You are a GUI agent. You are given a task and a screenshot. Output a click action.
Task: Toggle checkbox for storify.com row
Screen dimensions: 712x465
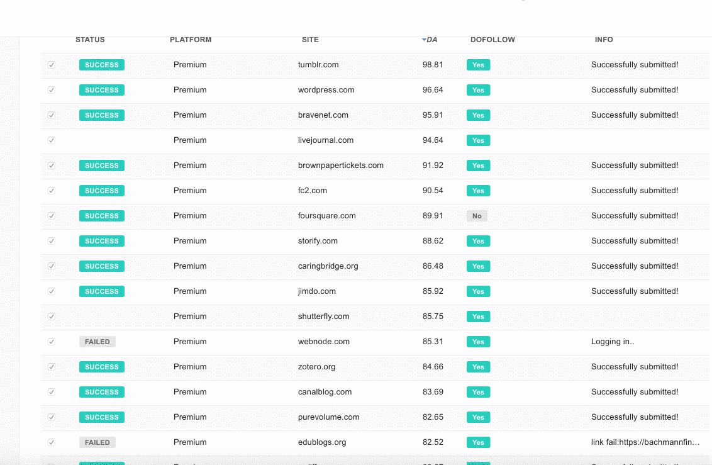coord(52,241)
